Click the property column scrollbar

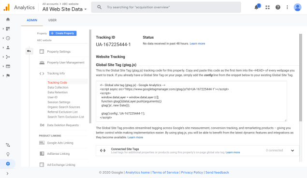pos(90,76)
